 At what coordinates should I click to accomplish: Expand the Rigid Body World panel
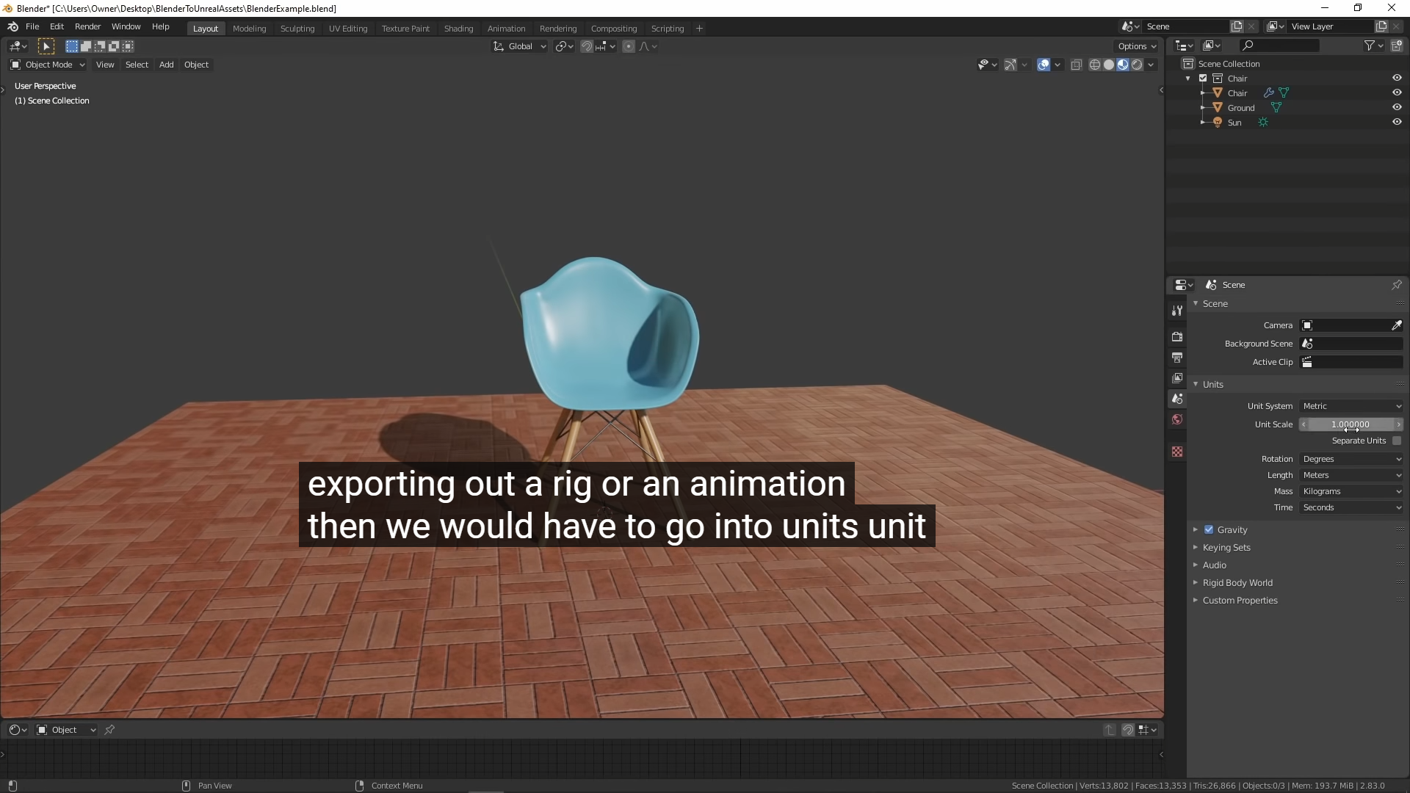coord(1237,583)
